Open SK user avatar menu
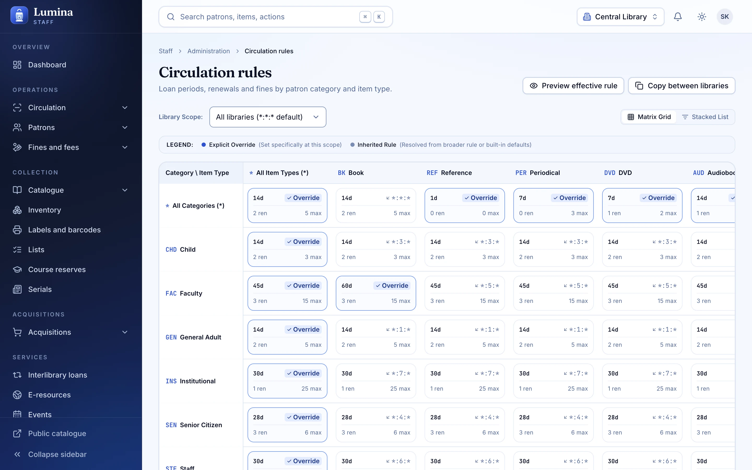Viewport: 752px width, 470px height. point(725,17)
